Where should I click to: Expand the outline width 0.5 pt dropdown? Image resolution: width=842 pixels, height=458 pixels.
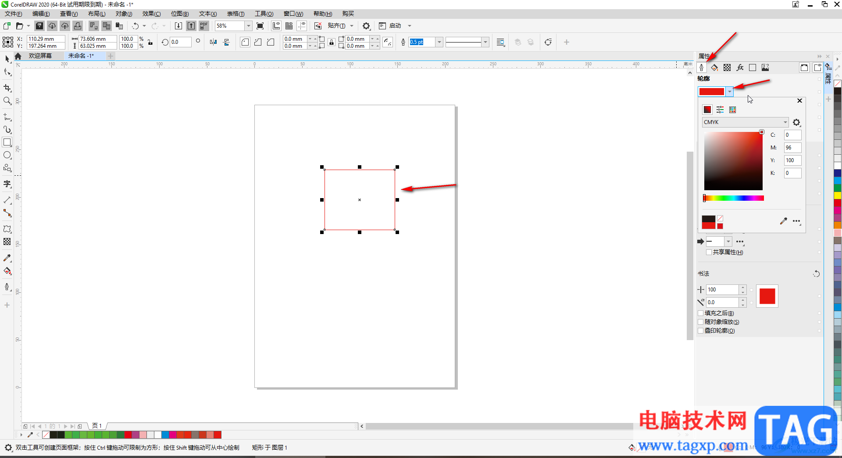click(439, 42)
